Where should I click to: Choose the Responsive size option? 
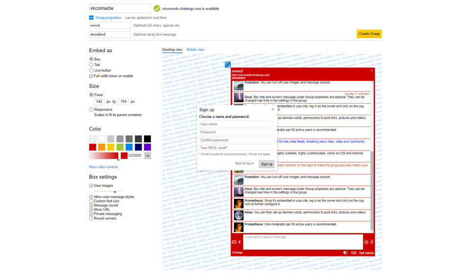pos(91,109)
